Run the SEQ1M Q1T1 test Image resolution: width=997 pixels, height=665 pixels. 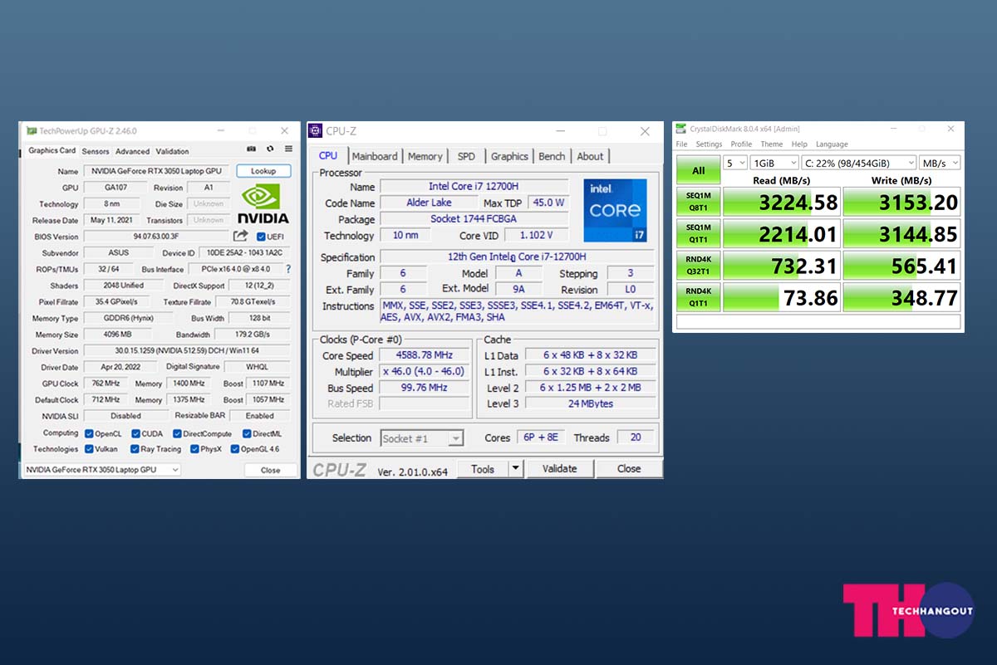click(698, 233)
